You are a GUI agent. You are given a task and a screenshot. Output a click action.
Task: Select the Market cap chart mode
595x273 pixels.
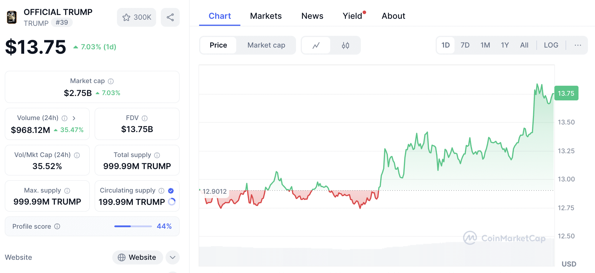266,45
